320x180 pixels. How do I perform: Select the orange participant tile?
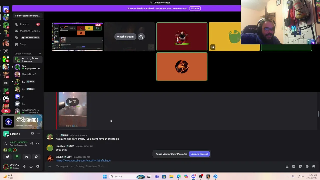(182, 67)
